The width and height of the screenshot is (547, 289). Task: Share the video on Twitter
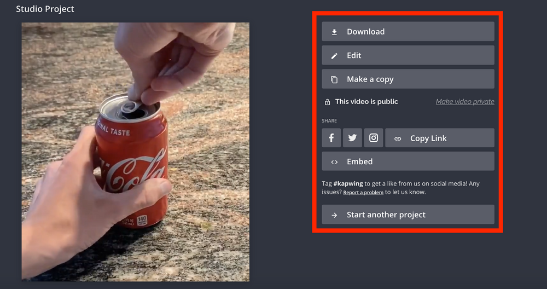352,138
